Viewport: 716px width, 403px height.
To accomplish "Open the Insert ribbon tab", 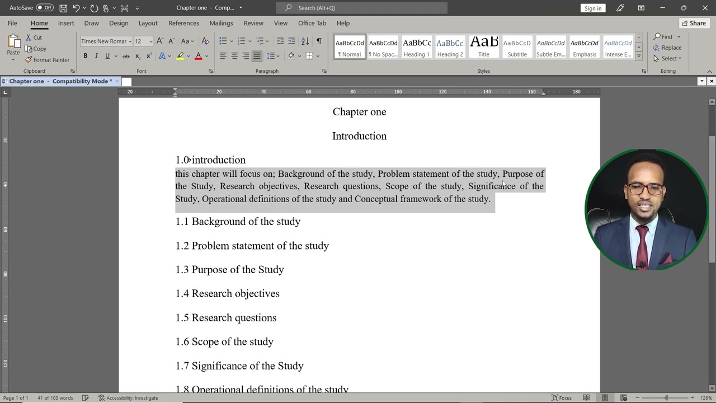I will 66,23.
